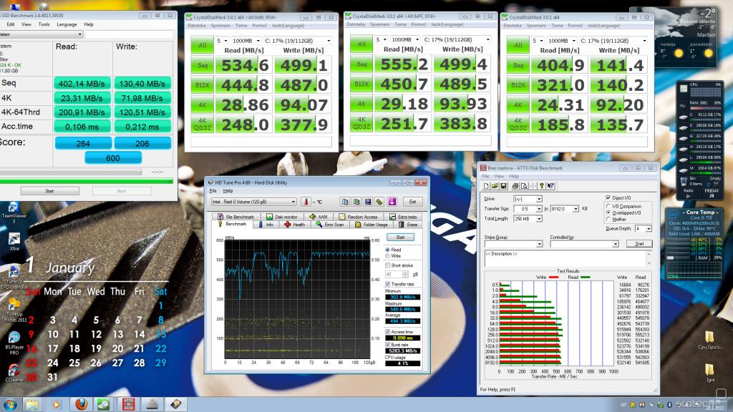733x412 pixels.
Task: Click the Start button in AS SSD Benchmark
Action: (49, 191)
